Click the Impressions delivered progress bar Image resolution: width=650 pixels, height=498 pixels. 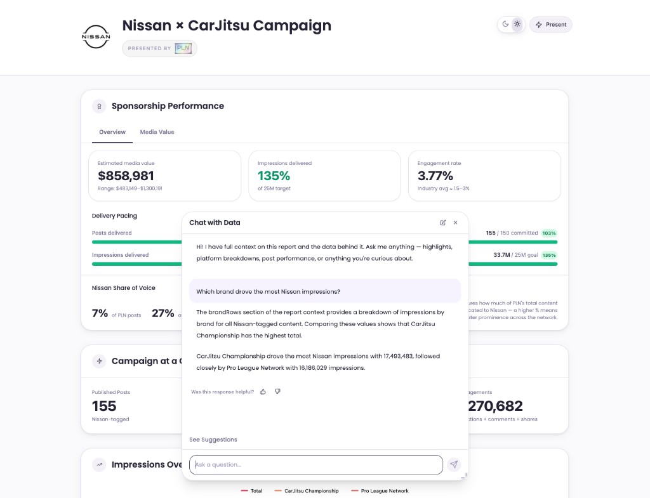tap(137, 264)
